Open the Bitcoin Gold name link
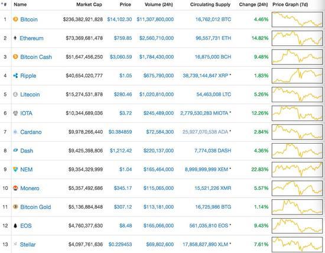This screenshot has height=253, width=325. click(35, 207)
